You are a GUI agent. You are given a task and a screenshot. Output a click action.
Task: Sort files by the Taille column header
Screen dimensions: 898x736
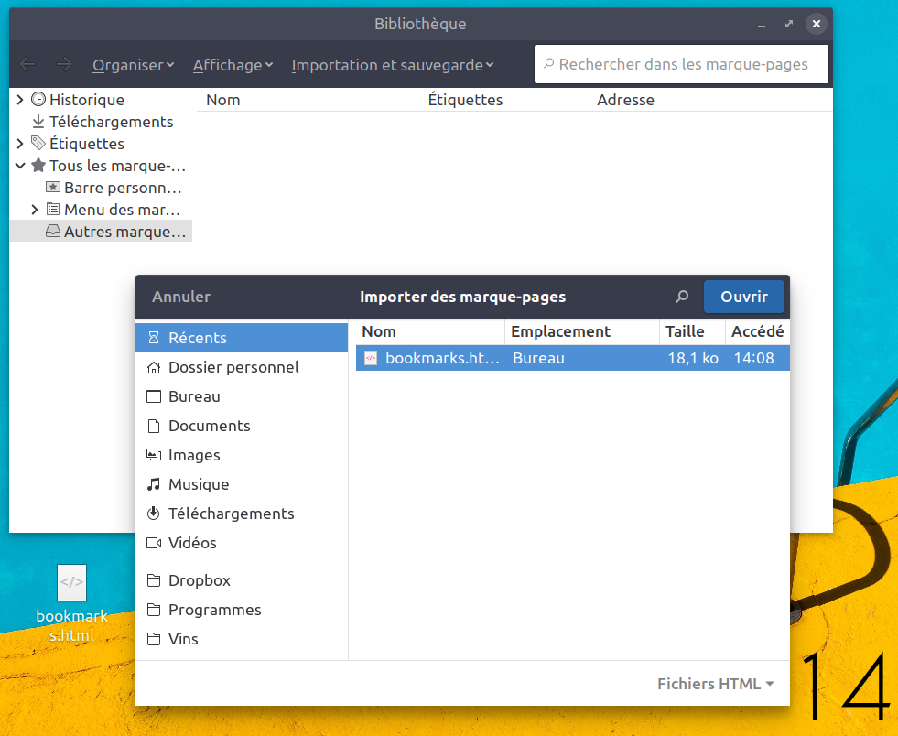click(x=685, y=331)
